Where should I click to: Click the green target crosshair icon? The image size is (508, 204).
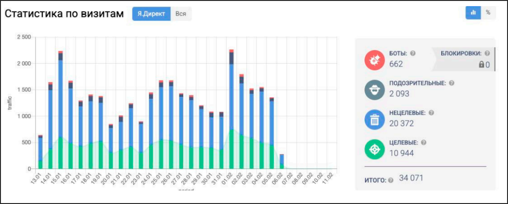tap(374, 148)
